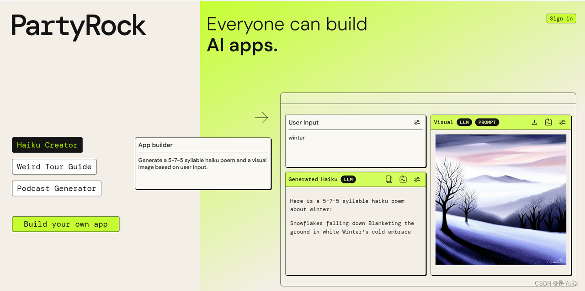Image resolution: width=585 pixels, height=291 pixels.
Task: Click the PROMPT badge in the Visual header
Action: click(487, 122)
